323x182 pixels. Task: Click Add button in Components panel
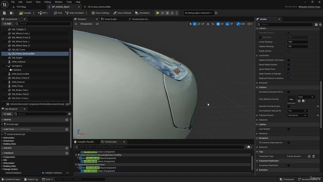tap(7, 24)
